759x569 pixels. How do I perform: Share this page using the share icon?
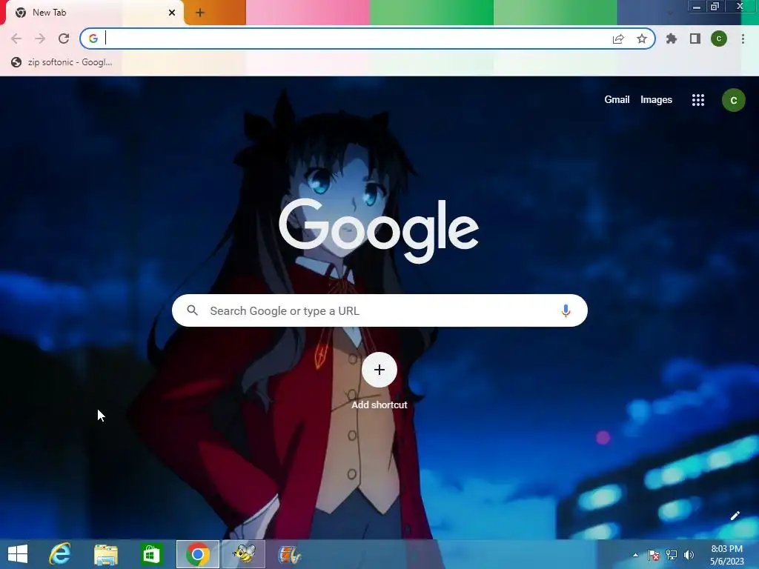[618, 39]
